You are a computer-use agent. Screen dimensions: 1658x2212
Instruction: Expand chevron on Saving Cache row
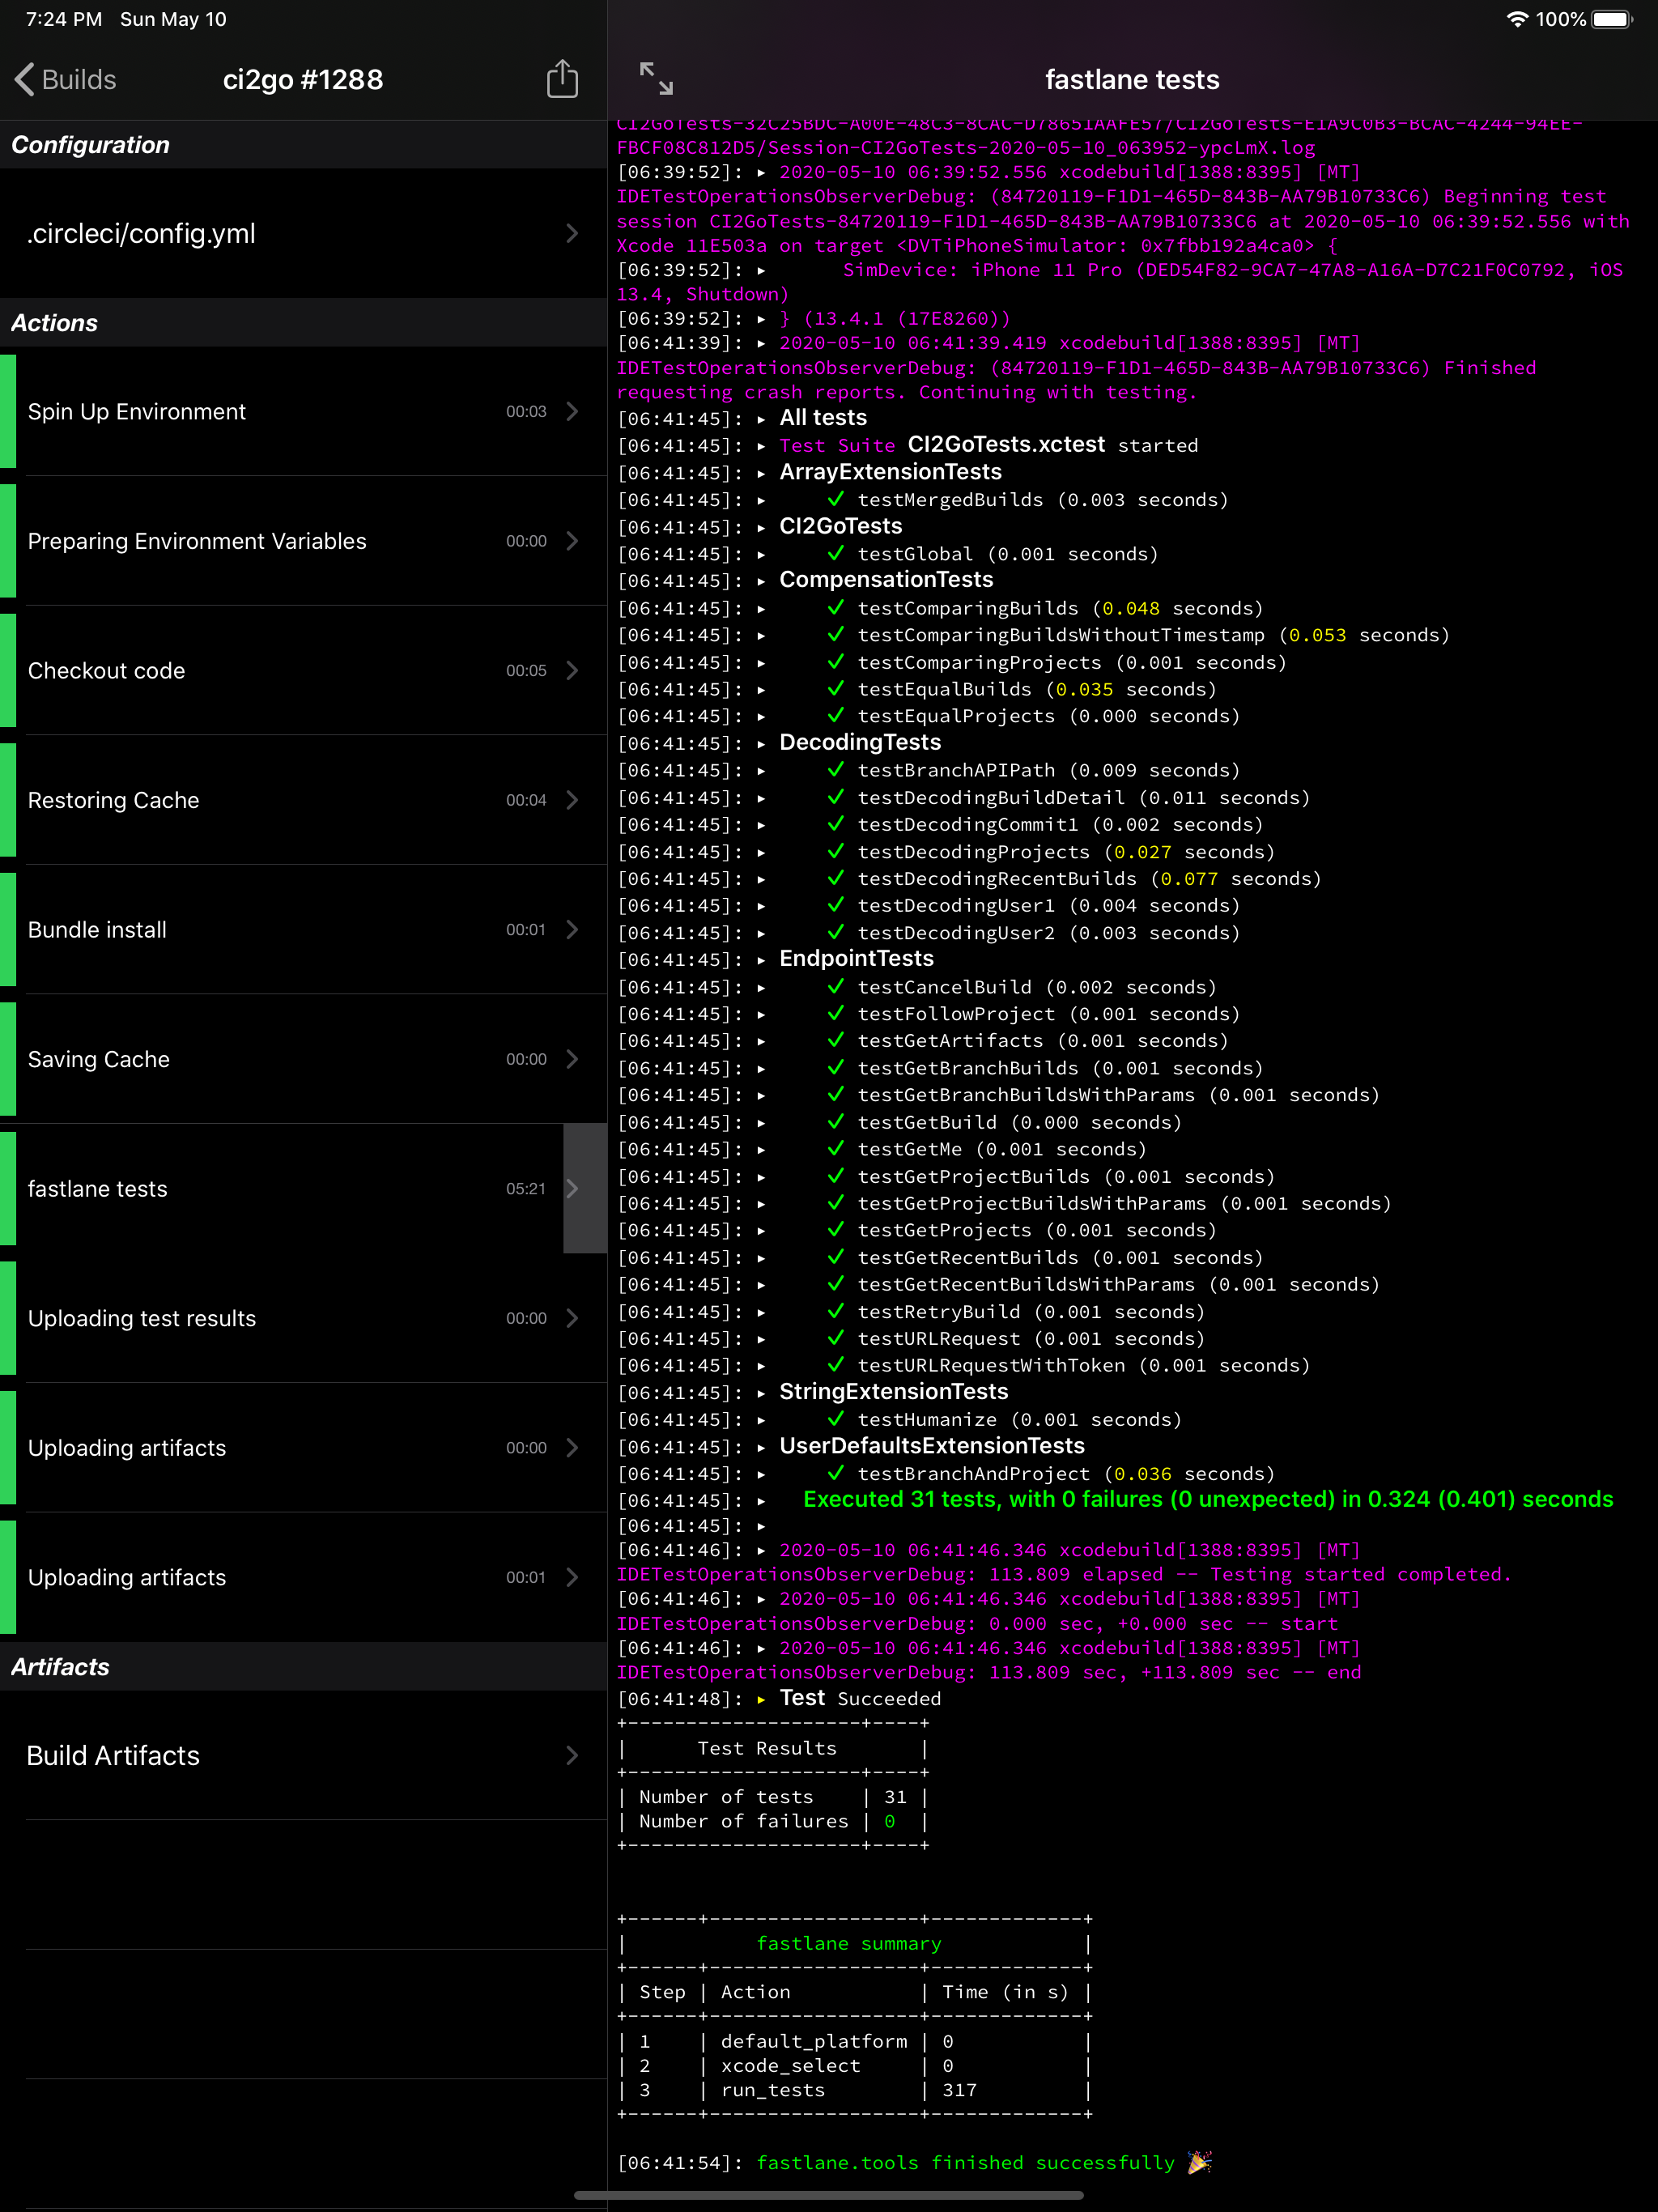[572, 1059]
